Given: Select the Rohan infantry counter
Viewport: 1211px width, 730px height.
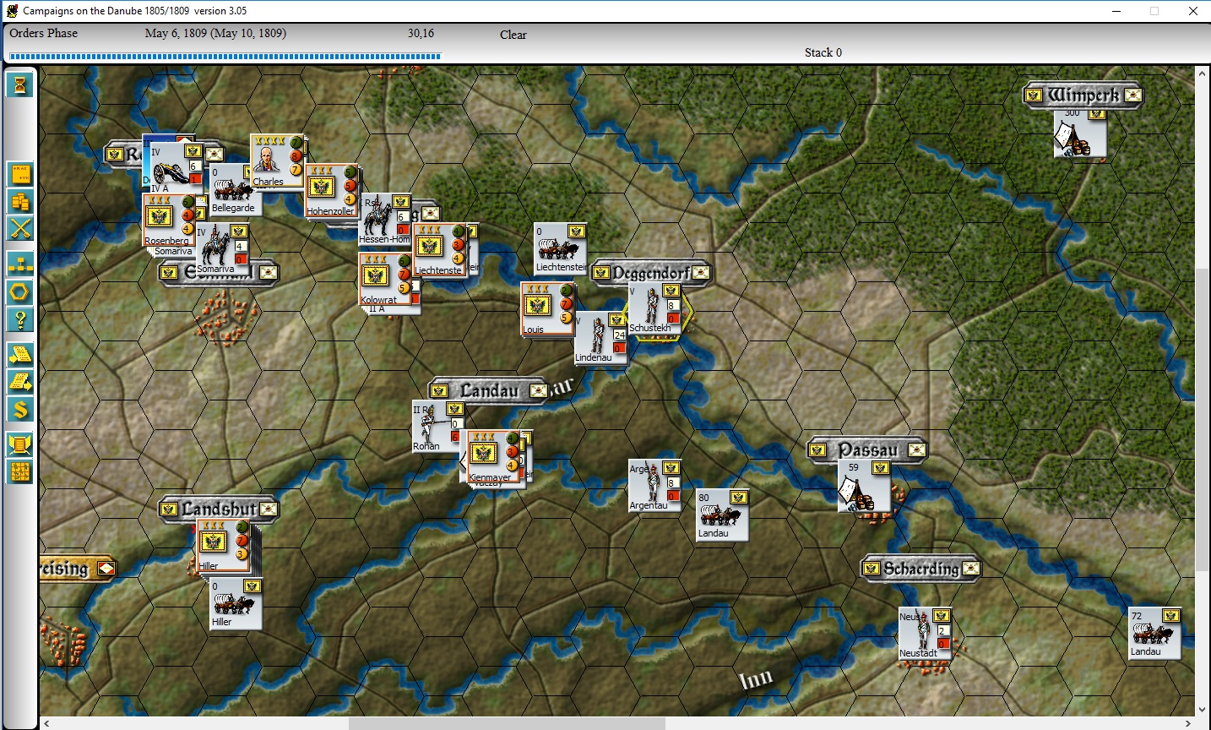Looking at the screenshot, I should tap(437, 427).
